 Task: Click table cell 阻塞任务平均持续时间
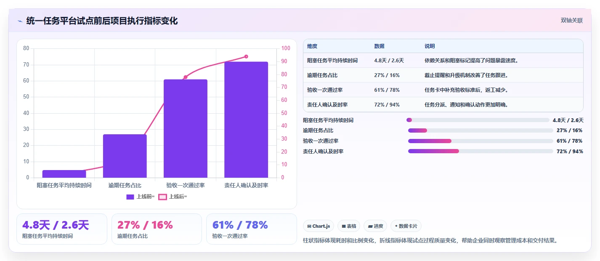(332, 61)
